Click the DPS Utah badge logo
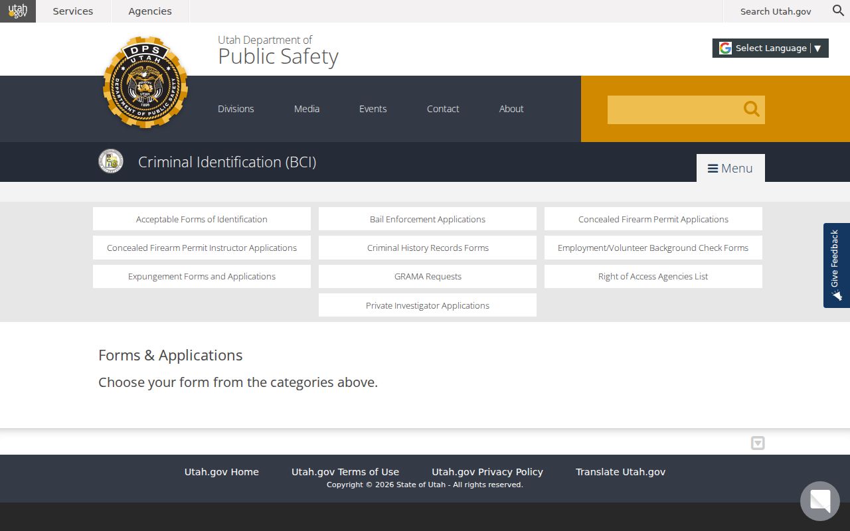 [145, 82]
